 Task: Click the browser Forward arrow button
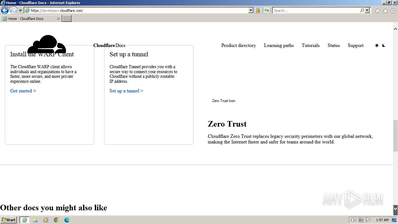click(13, 10)
